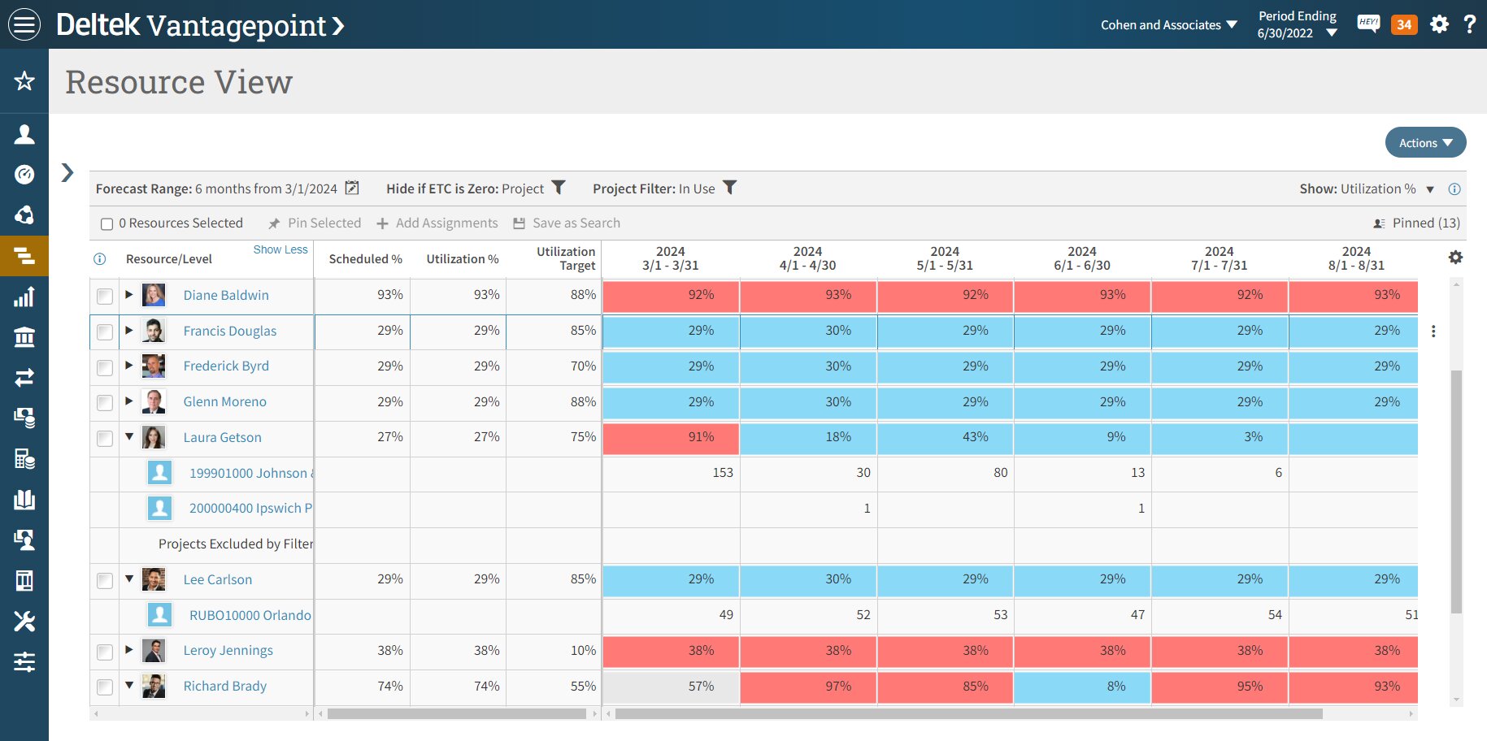Check the box for Diane Baldwin
Viewport: 1487px width, 741px height.
pyautogui.click(x=105, y=296)
